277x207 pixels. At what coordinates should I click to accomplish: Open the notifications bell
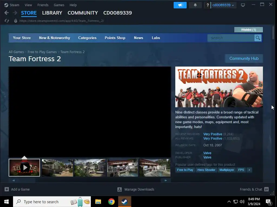195,5
